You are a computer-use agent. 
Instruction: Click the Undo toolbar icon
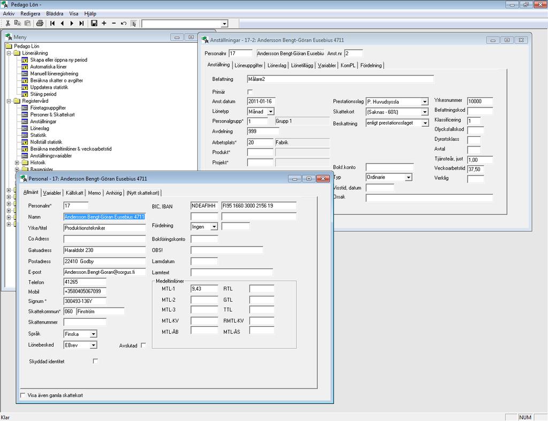[x=124, y=24]
